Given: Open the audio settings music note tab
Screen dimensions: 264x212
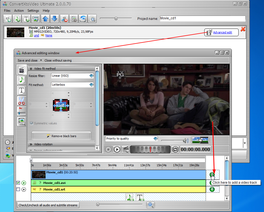Looking at the screenshot, I should [x=21, y=80].
